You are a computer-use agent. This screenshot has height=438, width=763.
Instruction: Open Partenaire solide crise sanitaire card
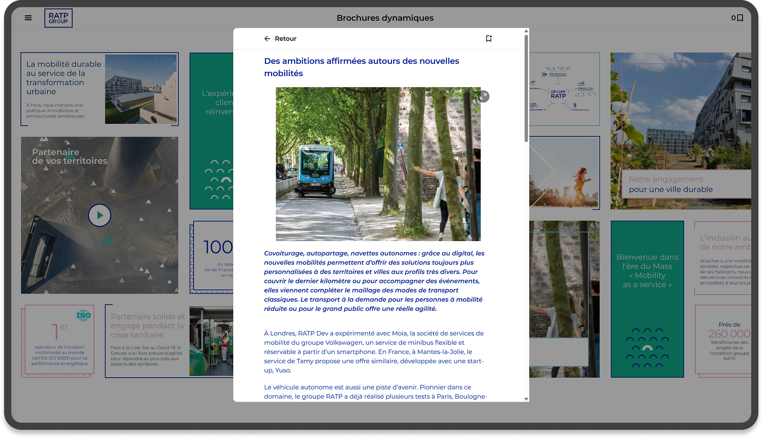click(x=147, y=340)
